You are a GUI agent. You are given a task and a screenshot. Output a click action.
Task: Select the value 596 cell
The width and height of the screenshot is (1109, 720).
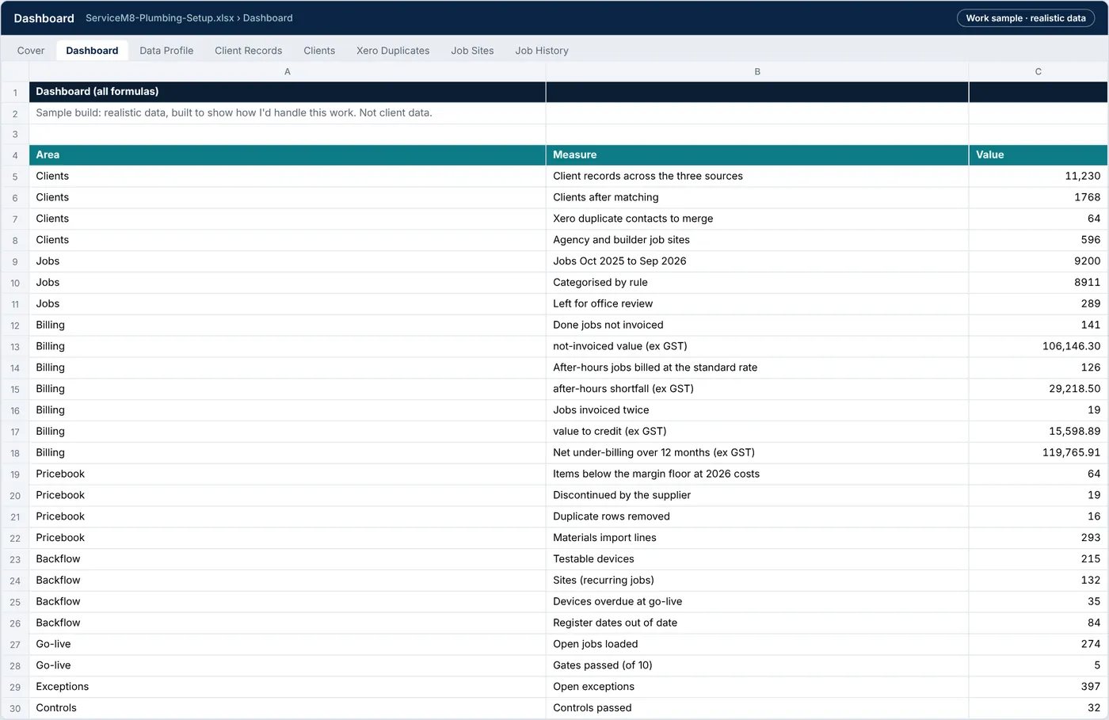click(x=1038, y=240)
